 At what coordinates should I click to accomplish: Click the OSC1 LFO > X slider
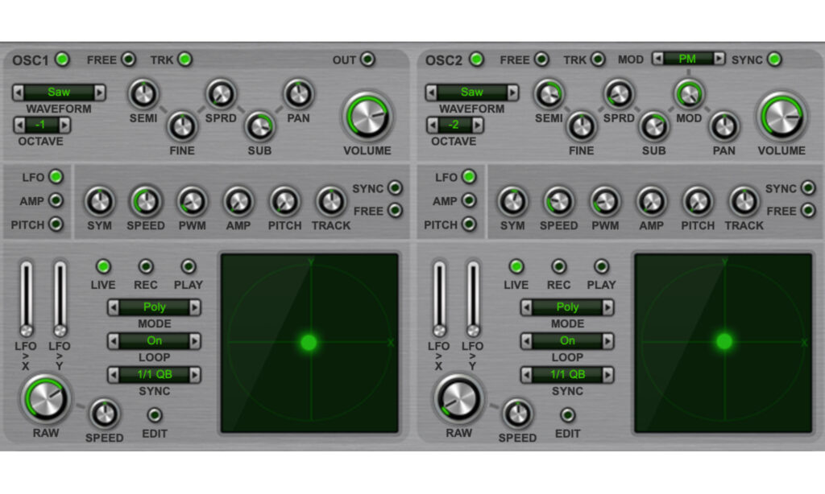tap(27, 298)
